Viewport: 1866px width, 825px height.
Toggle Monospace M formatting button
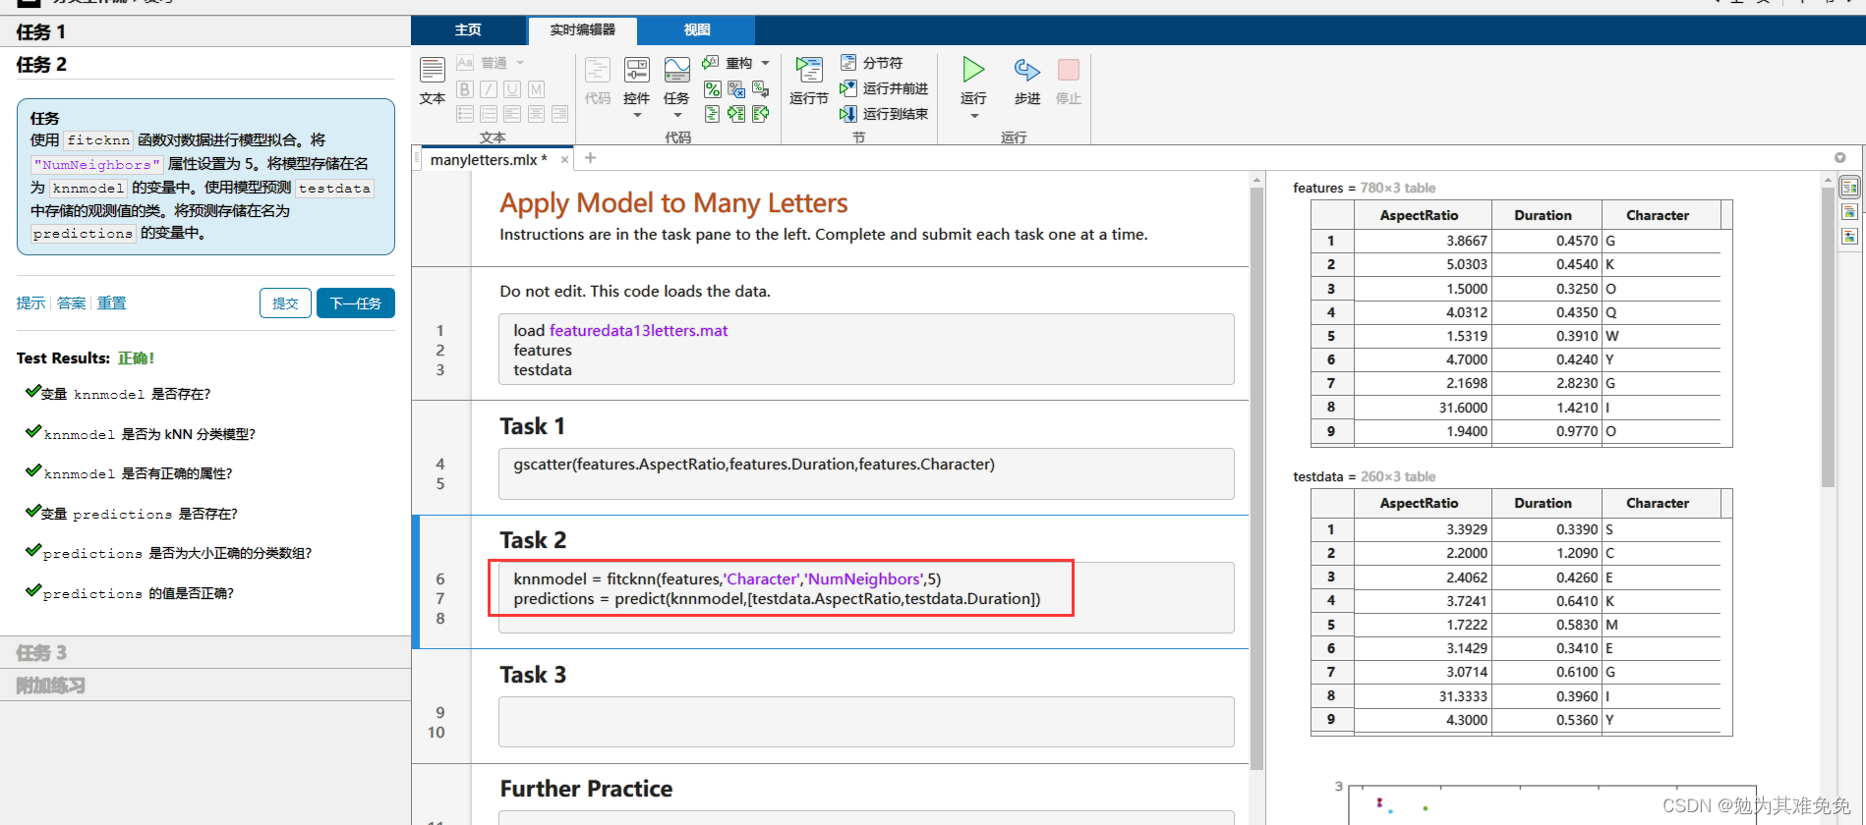[x=536, y=89]
